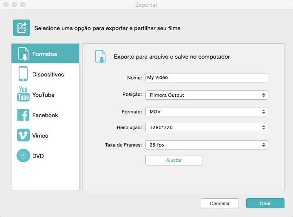293x217 pixels.
Task: Click the Criar button
Action: 265,203
